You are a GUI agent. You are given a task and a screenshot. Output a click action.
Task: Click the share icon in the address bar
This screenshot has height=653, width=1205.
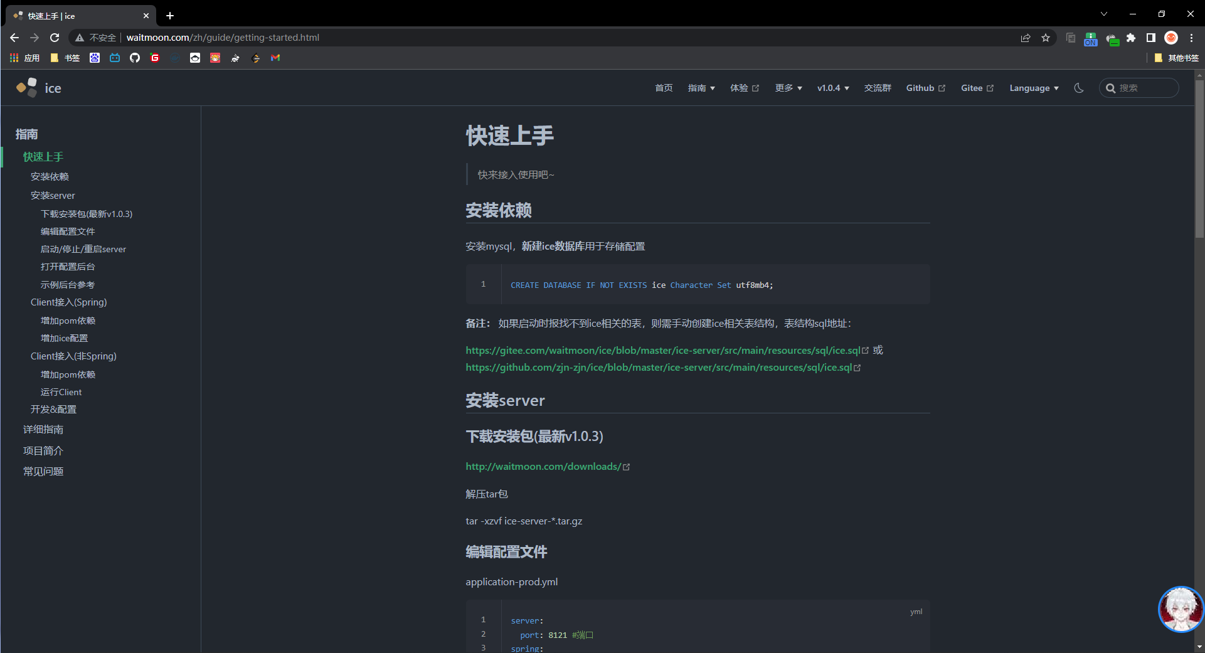[1026, 38]
